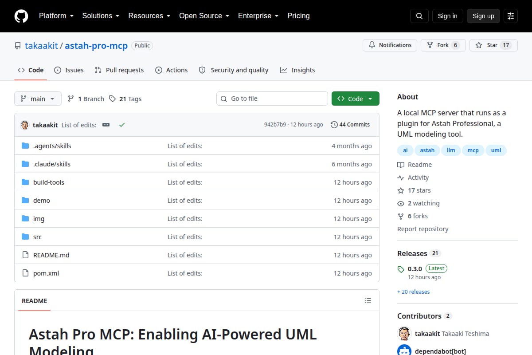Image resolution: width=532 pixels, height=355 pixels.
Task: Open the 44 Commits history
Action: tap(350, 125)
